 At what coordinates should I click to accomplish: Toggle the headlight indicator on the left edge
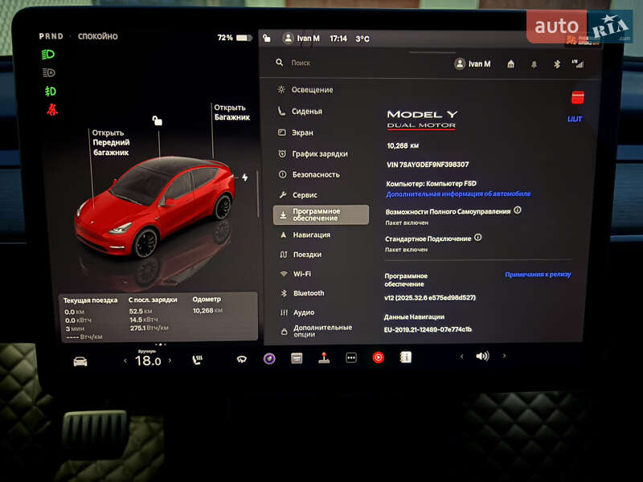click(49, 55)
